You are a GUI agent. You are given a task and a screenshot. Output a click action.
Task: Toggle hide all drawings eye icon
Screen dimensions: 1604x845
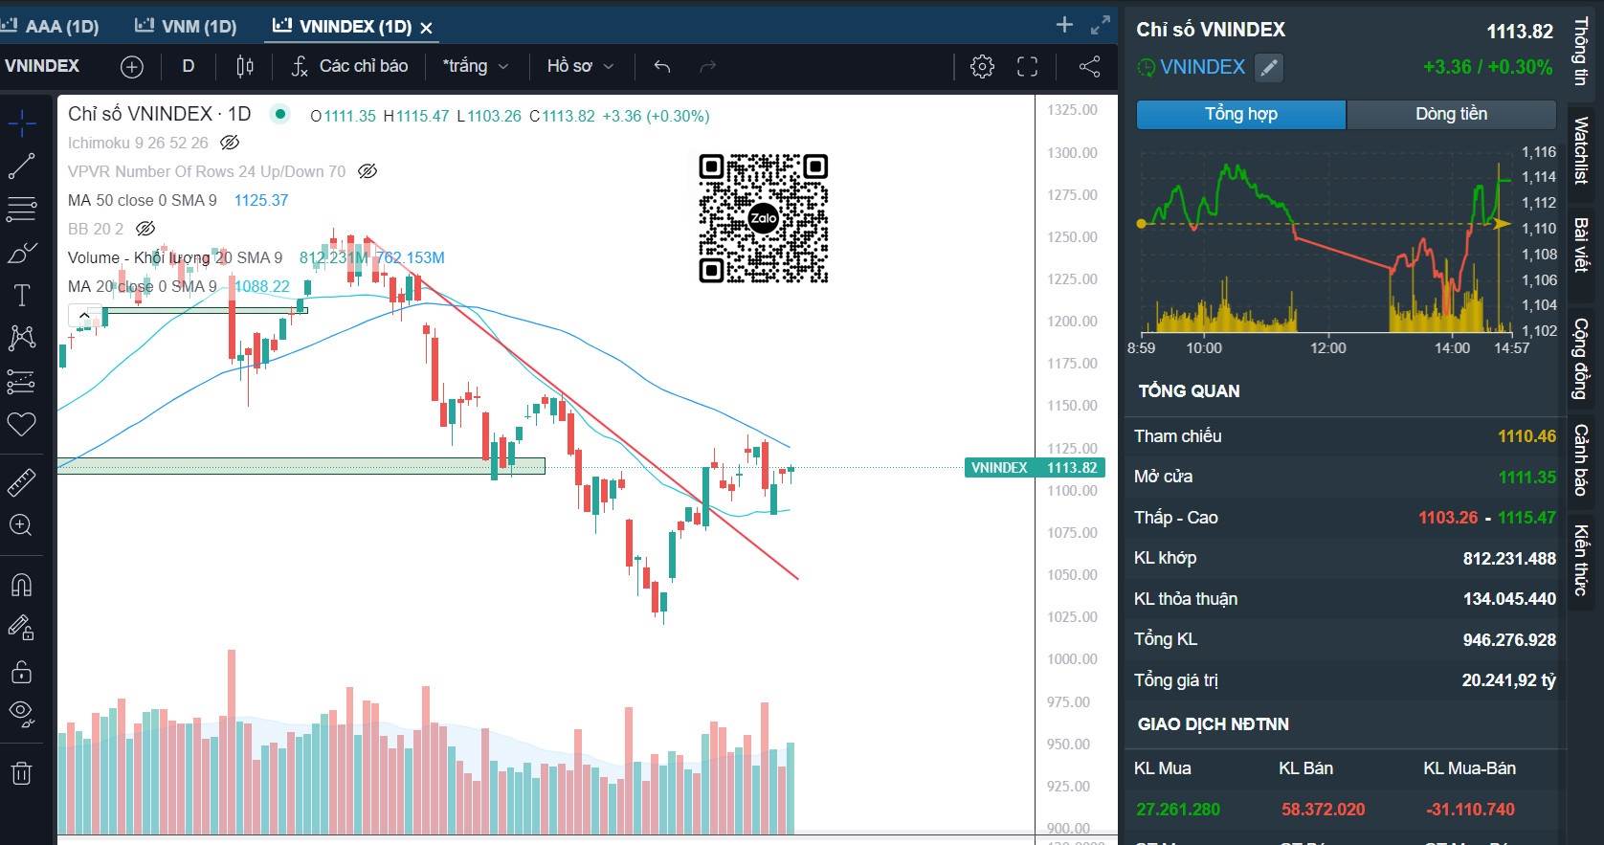pyautogui.click(x=21, y=714)
